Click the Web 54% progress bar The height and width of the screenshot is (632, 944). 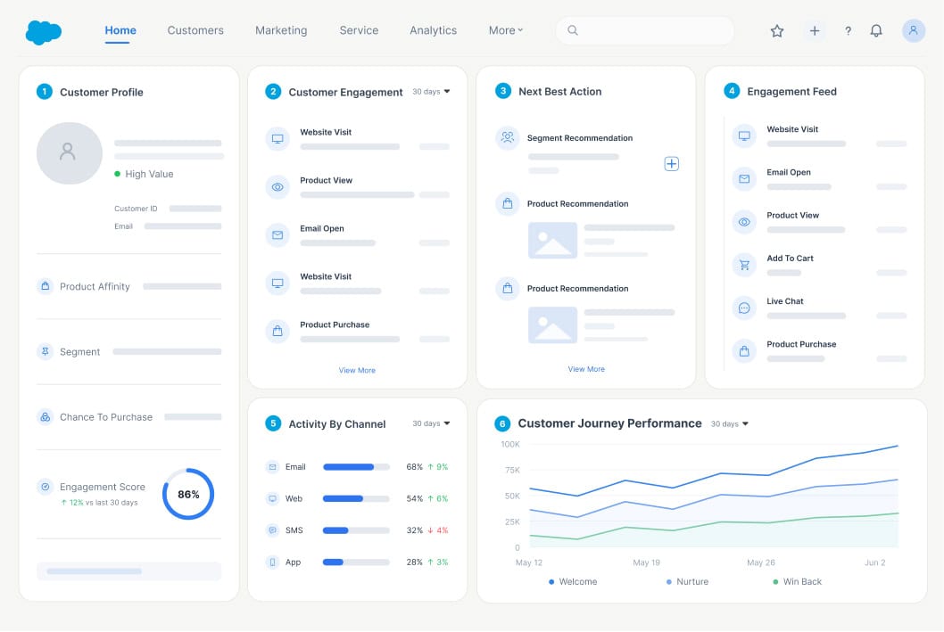pyautogui.click(x=356, y=498)
